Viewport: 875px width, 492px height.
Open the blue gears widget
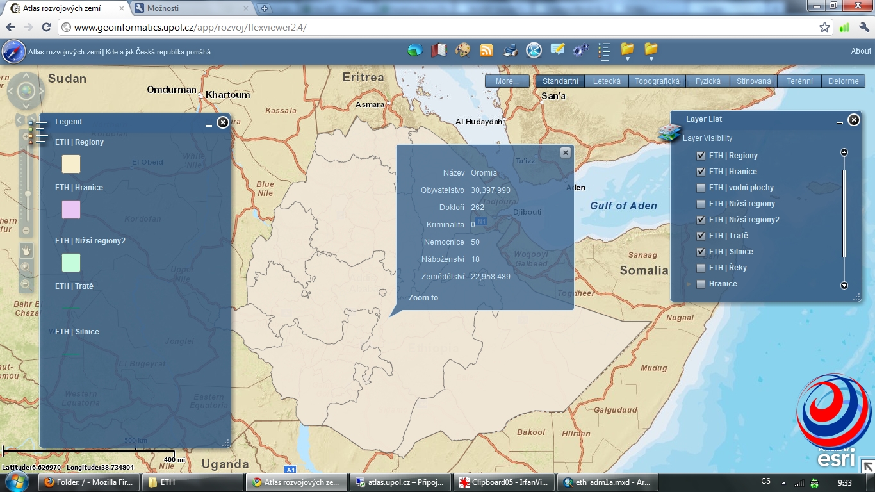[x=580, y=50]
